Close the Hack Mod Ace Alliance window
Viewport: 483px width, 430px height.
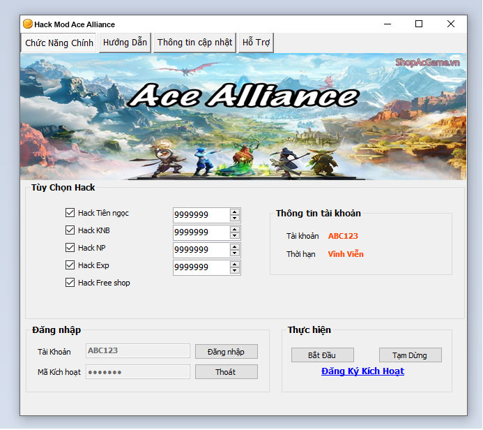[x=451, y=24]
